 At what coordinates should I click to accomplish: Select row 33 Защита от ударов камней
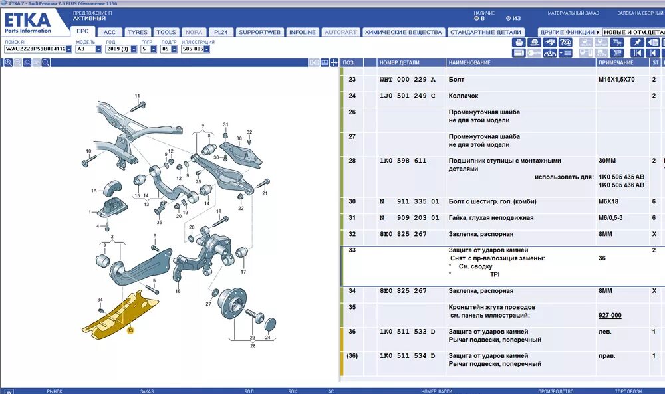click(x=503, y=266)
